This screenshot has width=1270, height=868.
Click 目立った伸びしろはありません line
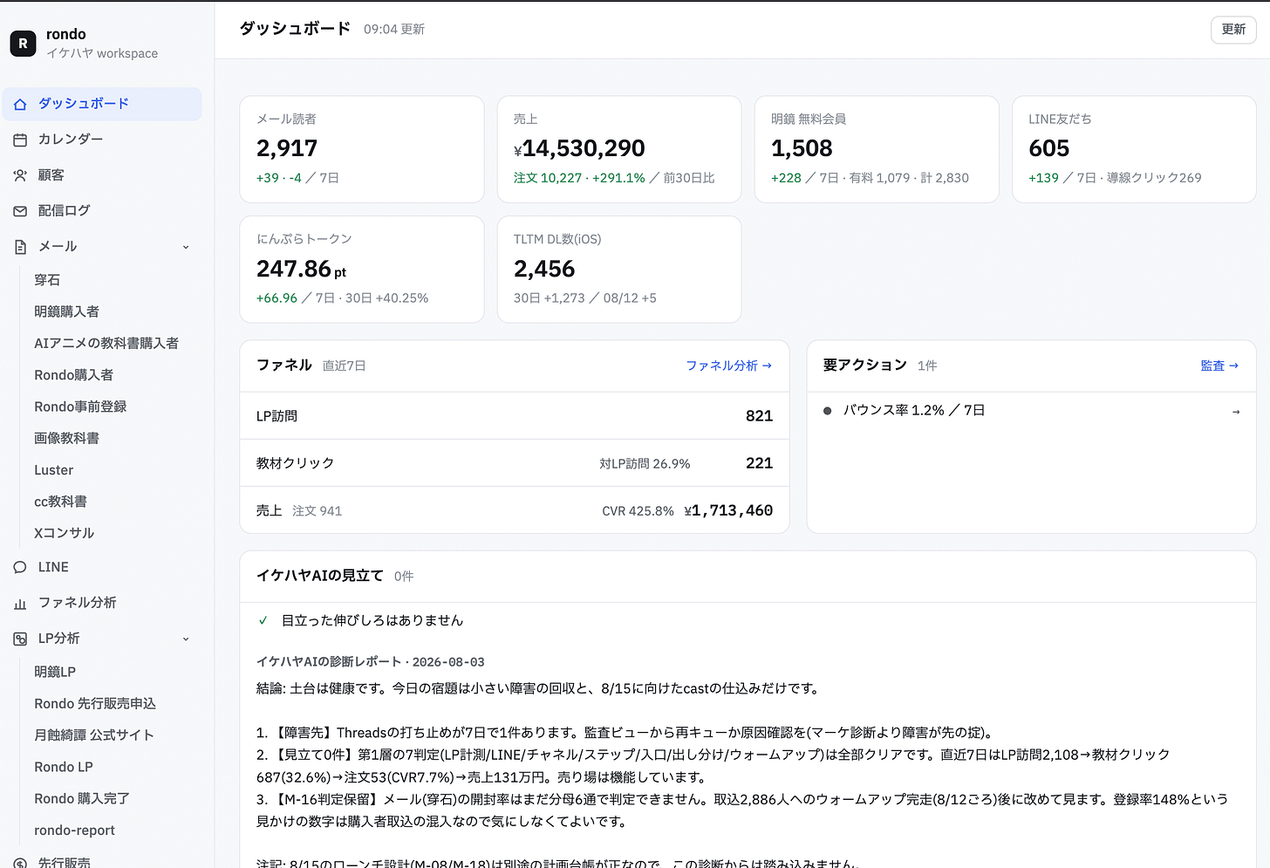point(372,620)
